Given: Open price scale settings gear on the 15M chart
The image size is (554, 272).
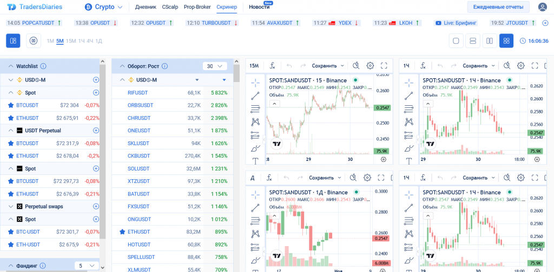Looking at the screenshot, I should click(384, 160).
